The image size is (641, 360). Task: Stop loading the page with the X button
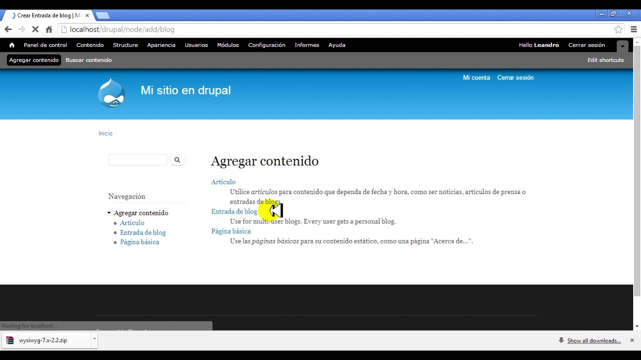[x=35, y=29]
